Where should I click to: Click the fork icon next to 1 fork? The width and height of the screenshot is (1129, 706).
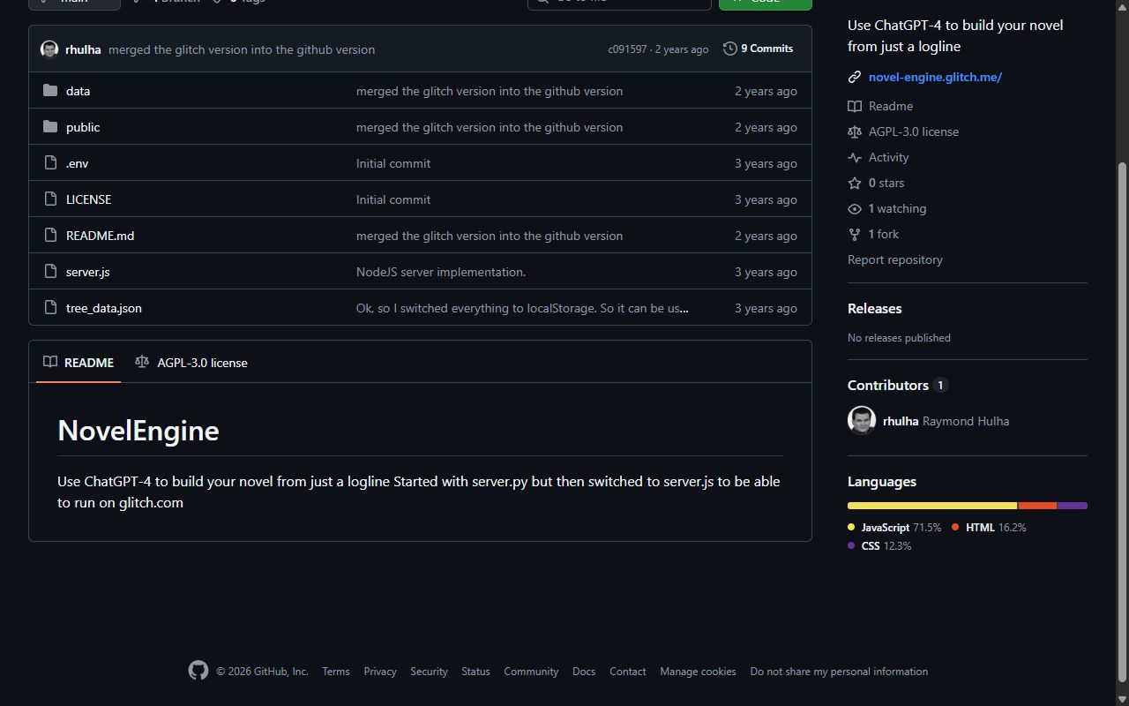pos(854,234)
